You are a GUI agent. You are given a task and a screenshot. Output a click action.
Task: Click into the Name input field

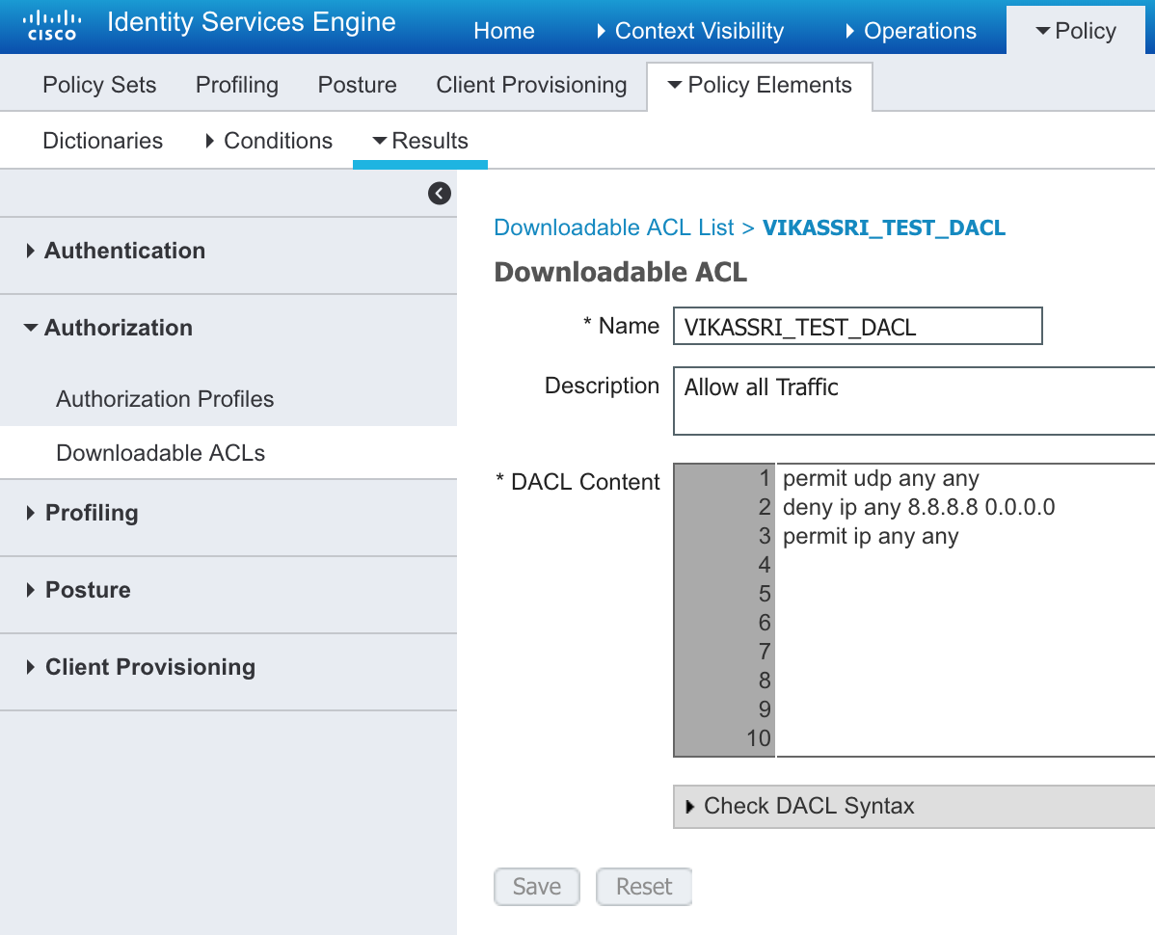point(857,327)
